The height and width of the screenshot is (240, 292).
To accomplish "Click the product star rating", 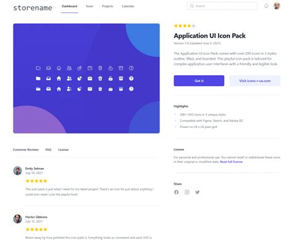I will pyautogui.click(x=185, y=26).
